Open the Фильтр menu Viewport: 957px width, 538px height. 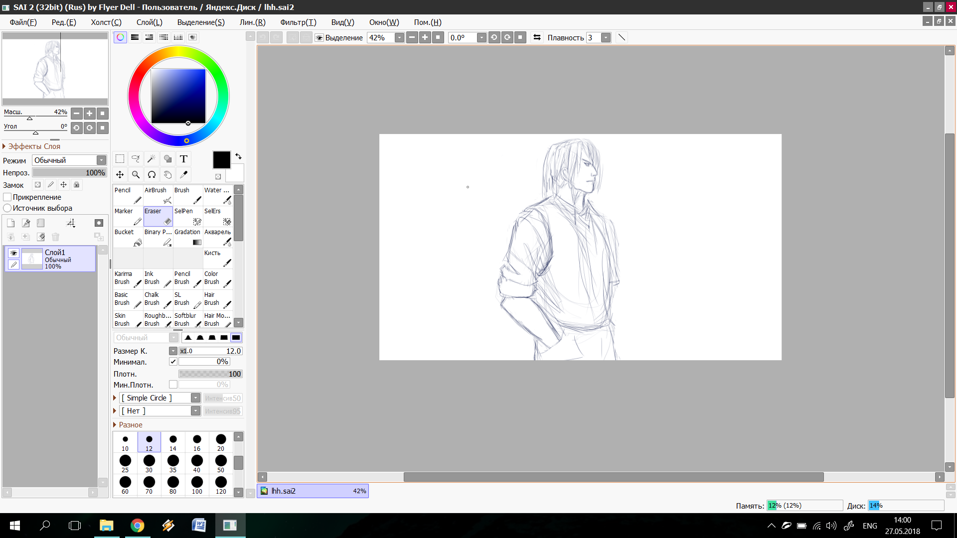pos(298,22)
